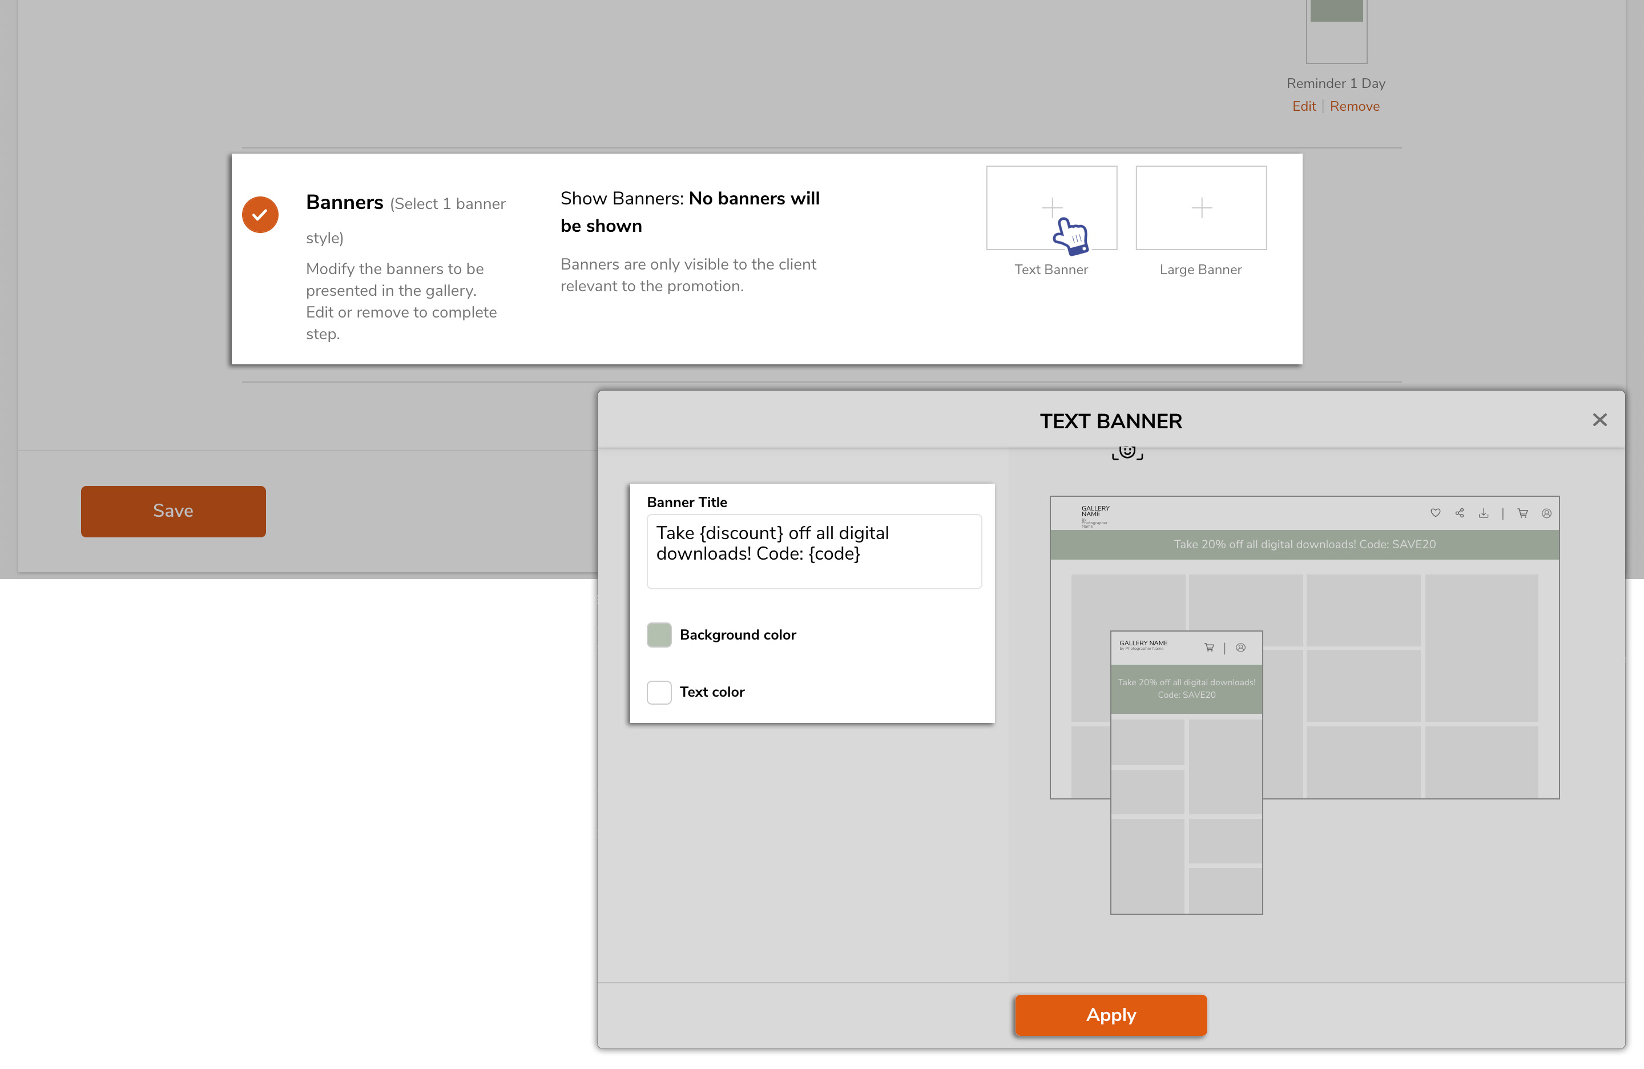1644x1069 pixels.
Task: Click the cart icon in the mobile gallery preview
Action: 1210,648
